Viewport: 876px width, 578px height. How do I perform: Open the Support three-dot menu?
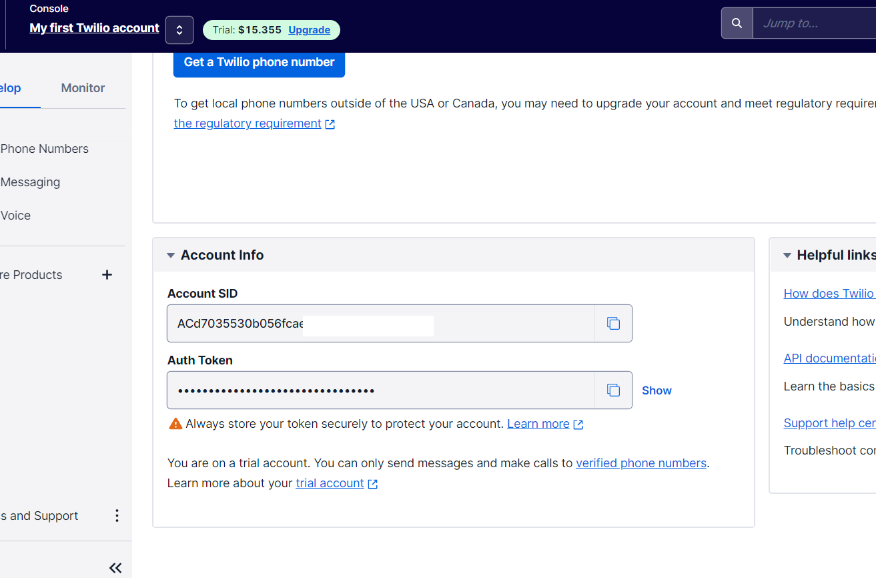click(x=117, y=516)
